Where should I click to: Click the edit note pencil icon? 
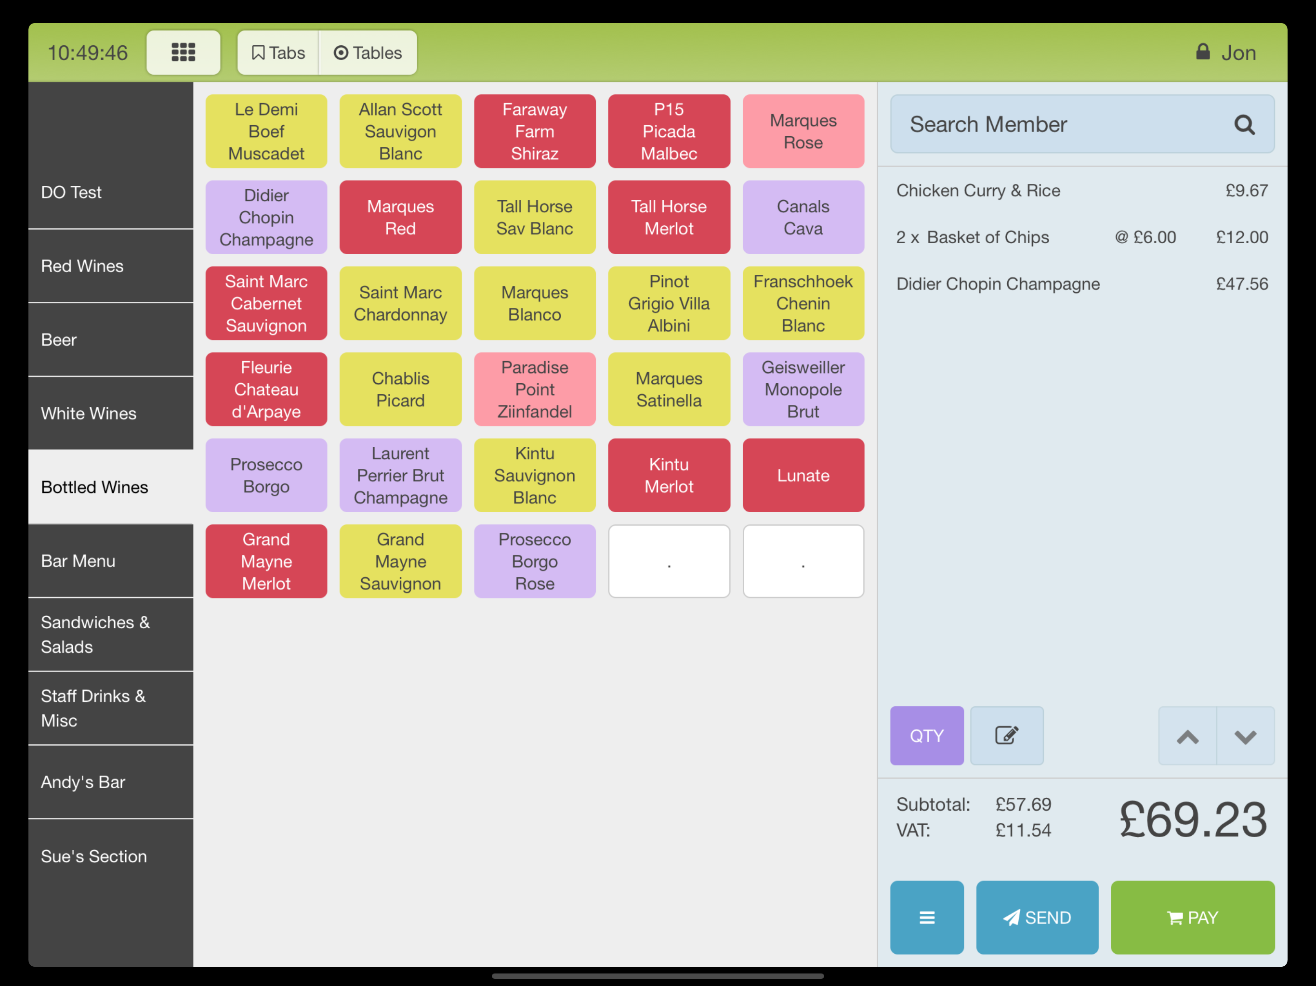1006,736
